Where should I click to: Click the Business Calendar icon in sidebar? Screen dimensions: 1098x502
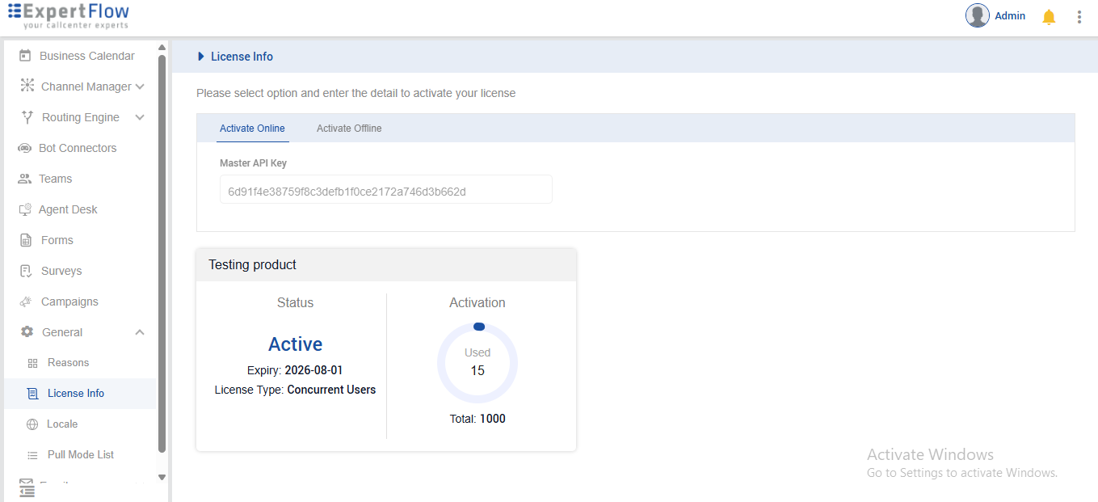[x=25, y=56]
